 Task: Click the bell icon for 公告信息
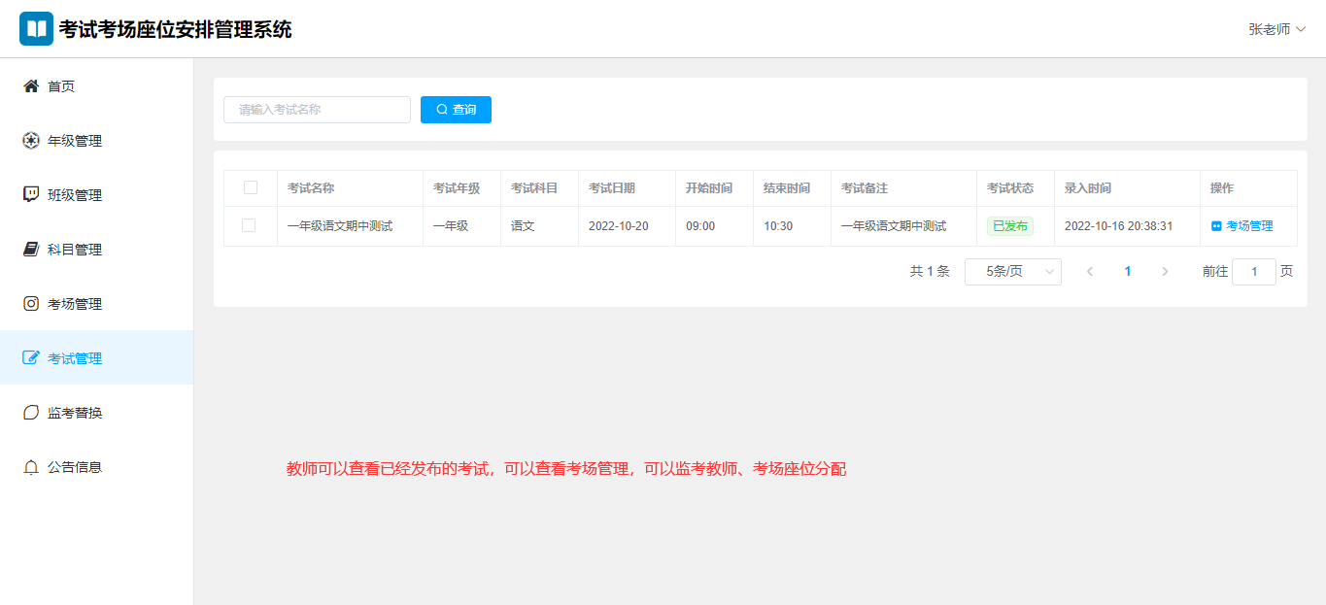[x=31, y=467]
